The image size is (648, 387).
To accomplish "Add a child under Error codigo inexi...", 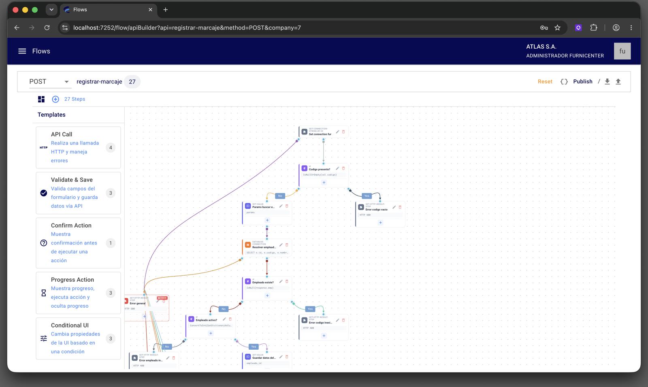I will click(x=324, y=336).
